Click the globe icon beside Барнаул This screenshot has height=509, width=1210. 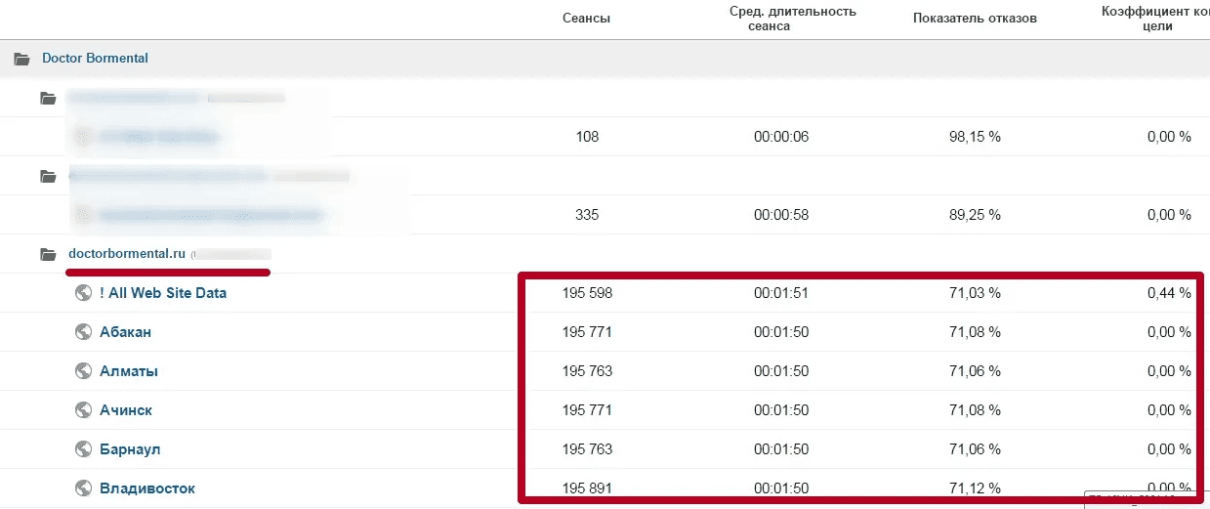click(84, 449)
